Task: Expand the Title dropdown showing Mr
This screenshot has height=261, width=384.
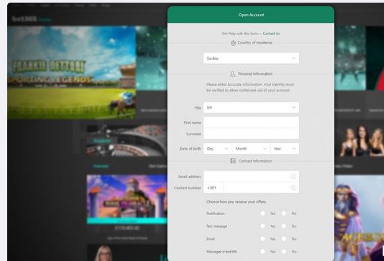Action: (x=251, y=107)
